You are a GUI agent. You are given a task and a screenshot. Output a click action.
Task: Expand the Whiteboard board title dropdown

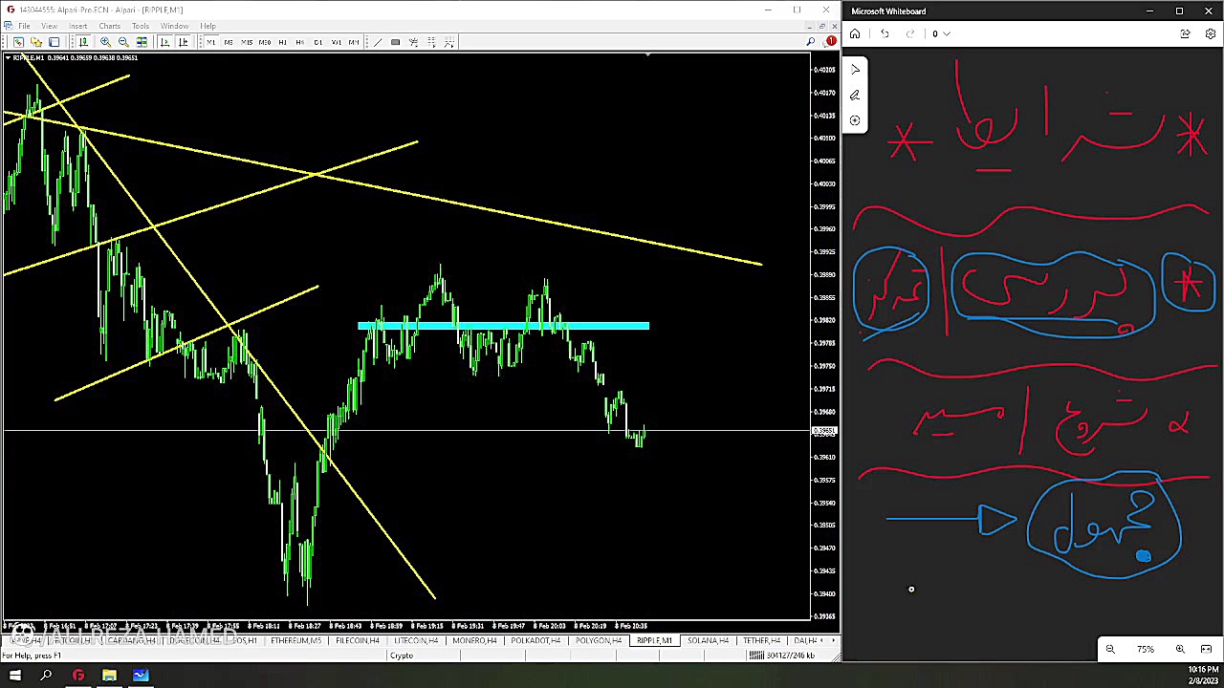947,33
